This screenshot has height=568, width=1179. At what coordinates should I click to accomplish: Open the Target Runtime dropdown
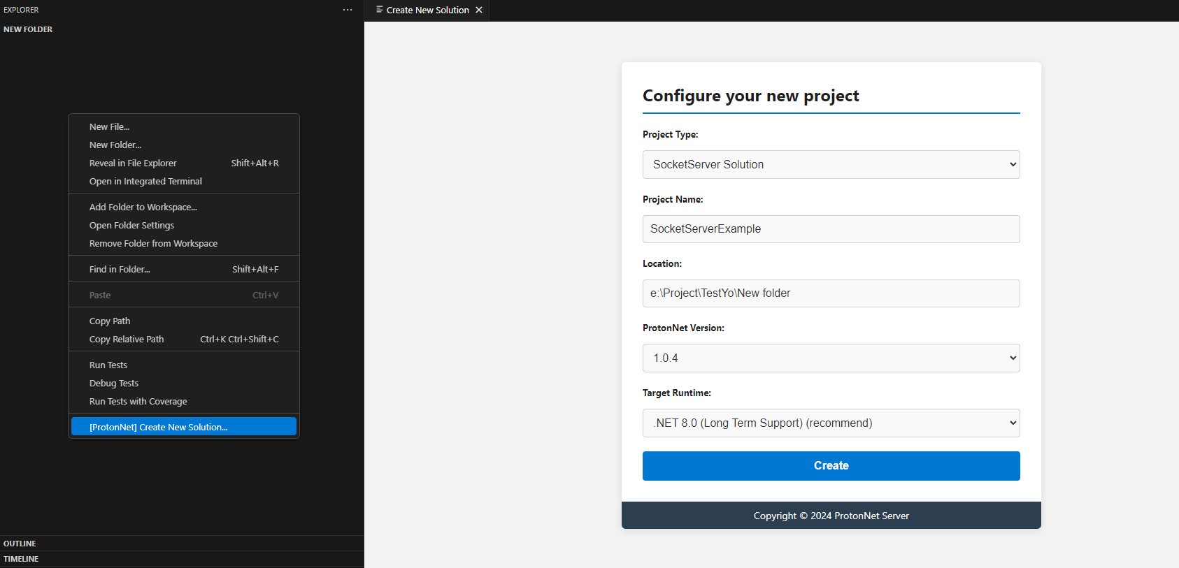point(831,423)
